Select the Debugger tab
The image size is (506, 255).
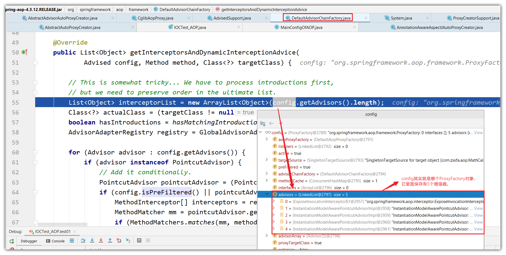29,241
